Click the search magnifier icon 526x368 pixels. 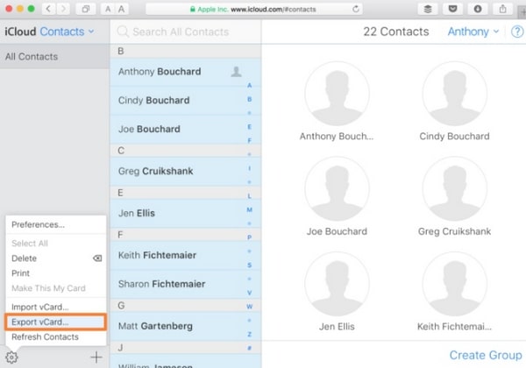123,32
